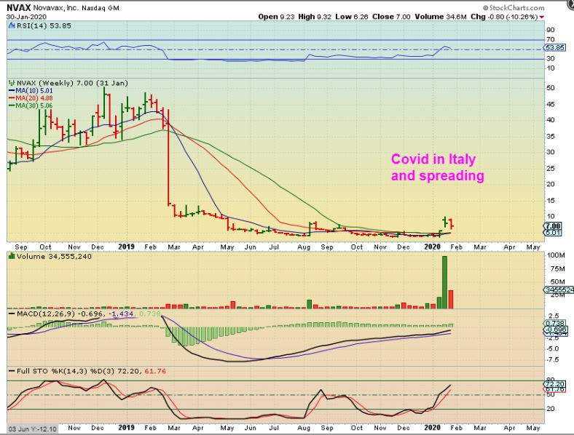Click the 7.00 last price tag on price axis

[553, 226]
